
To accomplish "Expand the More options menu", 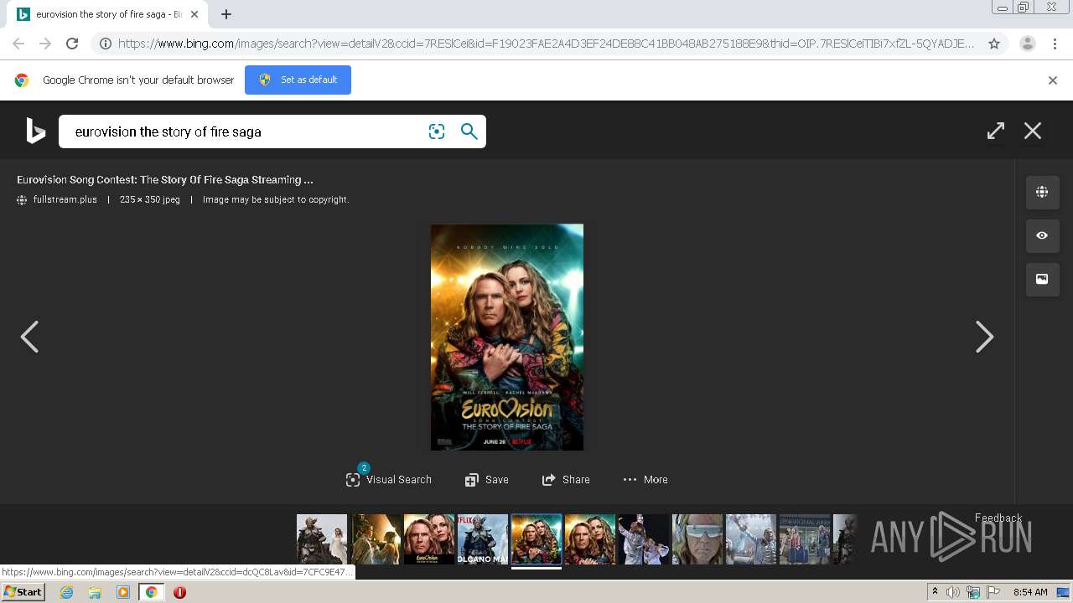I will pos(645,479).
